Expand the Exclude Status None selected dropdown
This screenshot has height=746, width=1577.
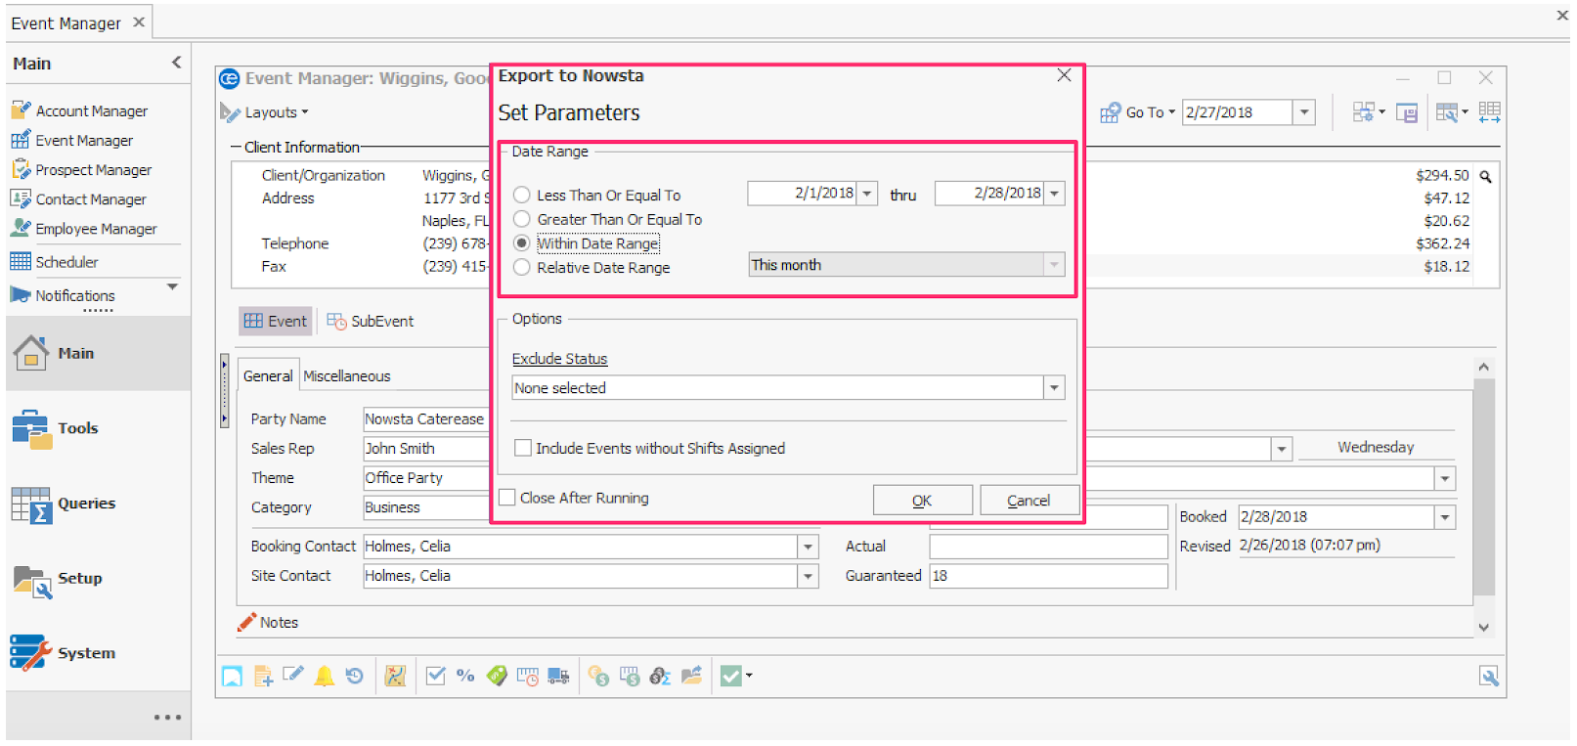click(1054, 388)
